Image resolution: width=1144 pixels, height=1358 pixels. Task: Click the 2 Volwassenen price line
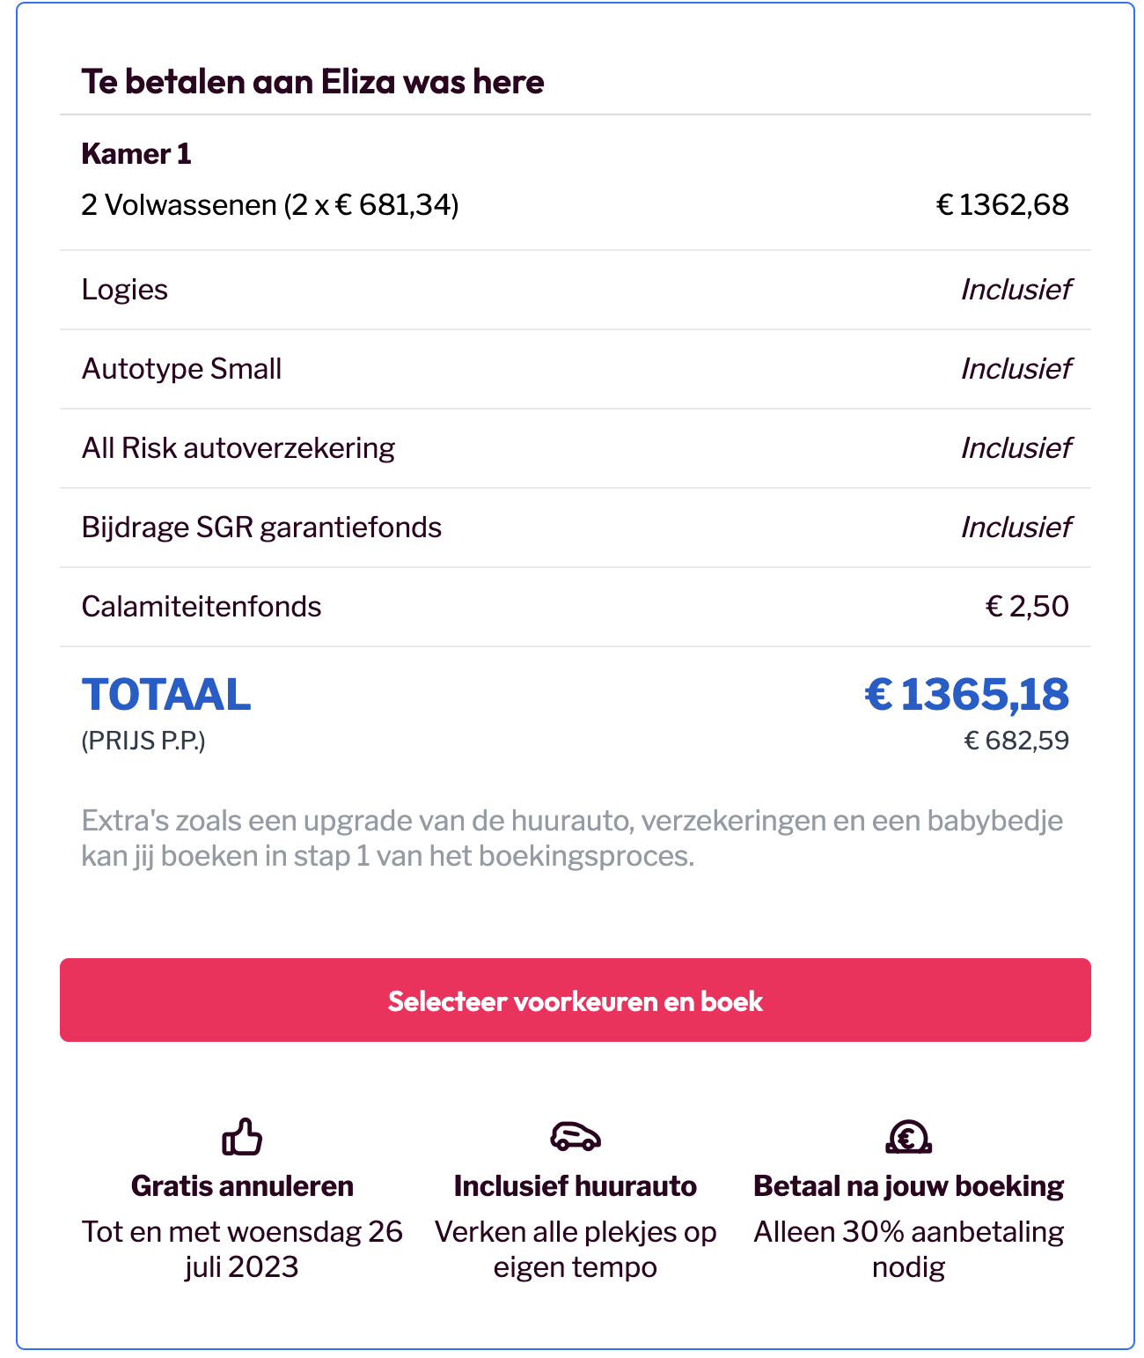(x=270, y=205)
